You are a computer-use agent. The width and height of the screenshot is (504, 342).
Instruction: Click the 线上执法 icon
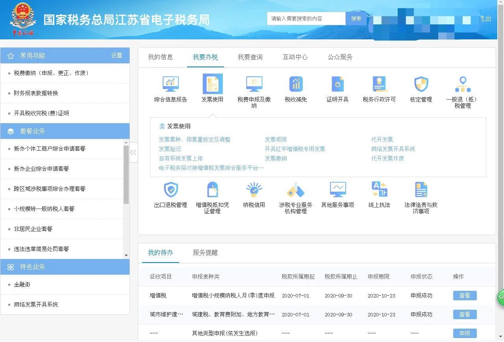[x=379, y=190]
